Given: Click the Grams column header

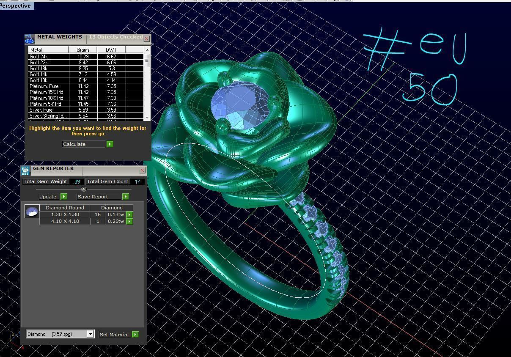Looking at the screenshot, I should (83, 50).
